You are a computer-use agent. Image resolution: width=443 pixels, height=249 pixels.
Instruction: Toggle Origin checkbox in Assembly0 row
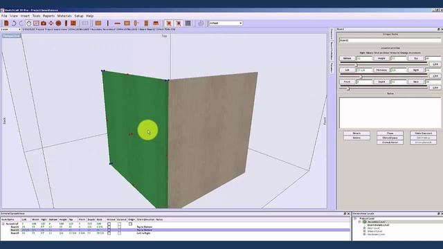pyautogui.click(x=130, y=224)
